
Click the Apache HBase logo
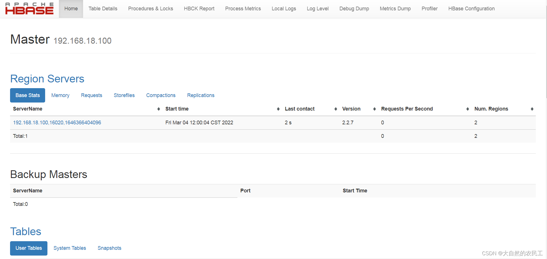pos(29,9)
